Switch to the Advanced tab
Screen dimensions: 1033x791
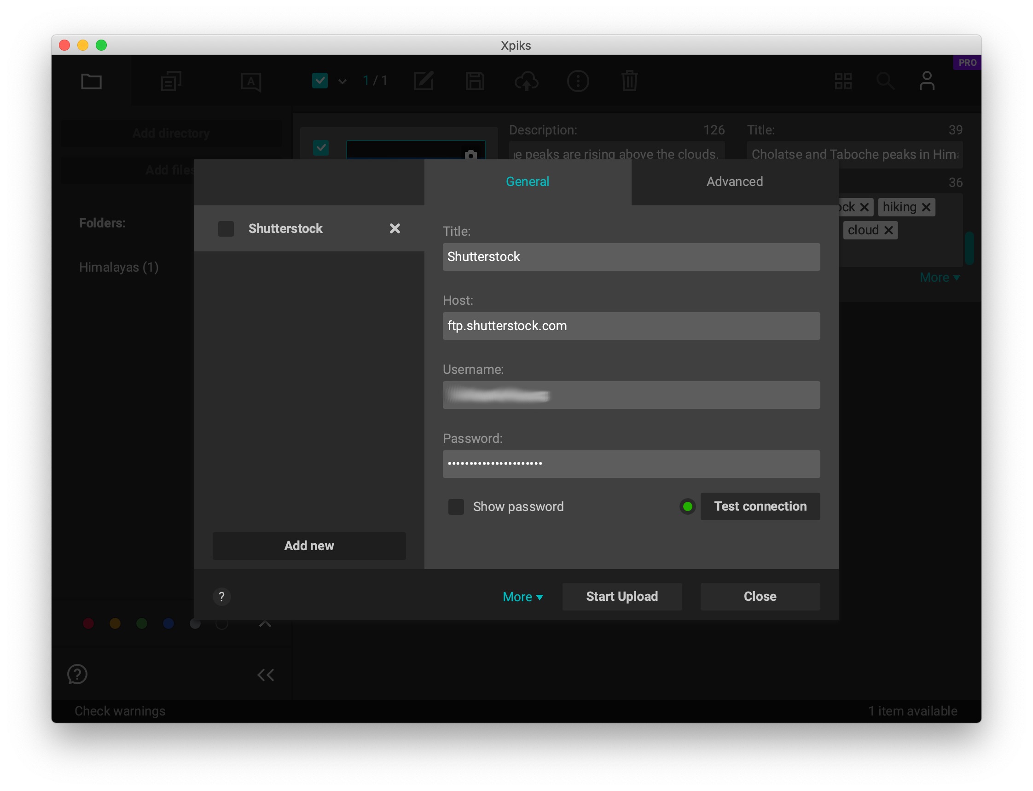[734, 181]
